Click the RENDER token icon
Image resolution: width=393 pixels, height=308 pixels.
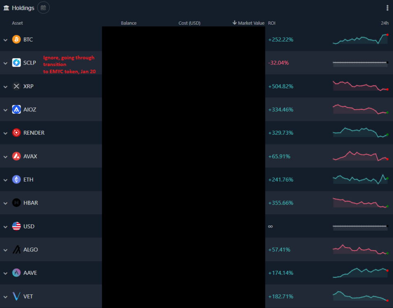pos(16,133)
